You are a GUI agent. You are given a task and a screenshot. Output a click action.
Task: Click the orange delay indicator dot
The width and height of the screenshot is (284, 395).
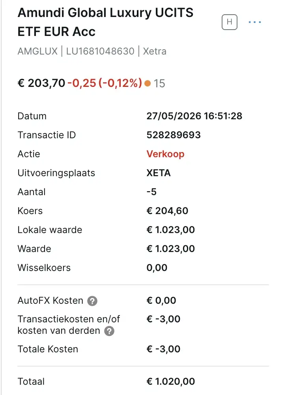(x=148, y=83)
